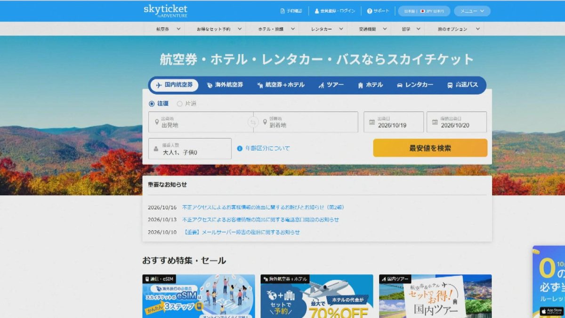Screen dimensions: 565x318
Task: Click the passenger person icon
Action: point(156,148)
